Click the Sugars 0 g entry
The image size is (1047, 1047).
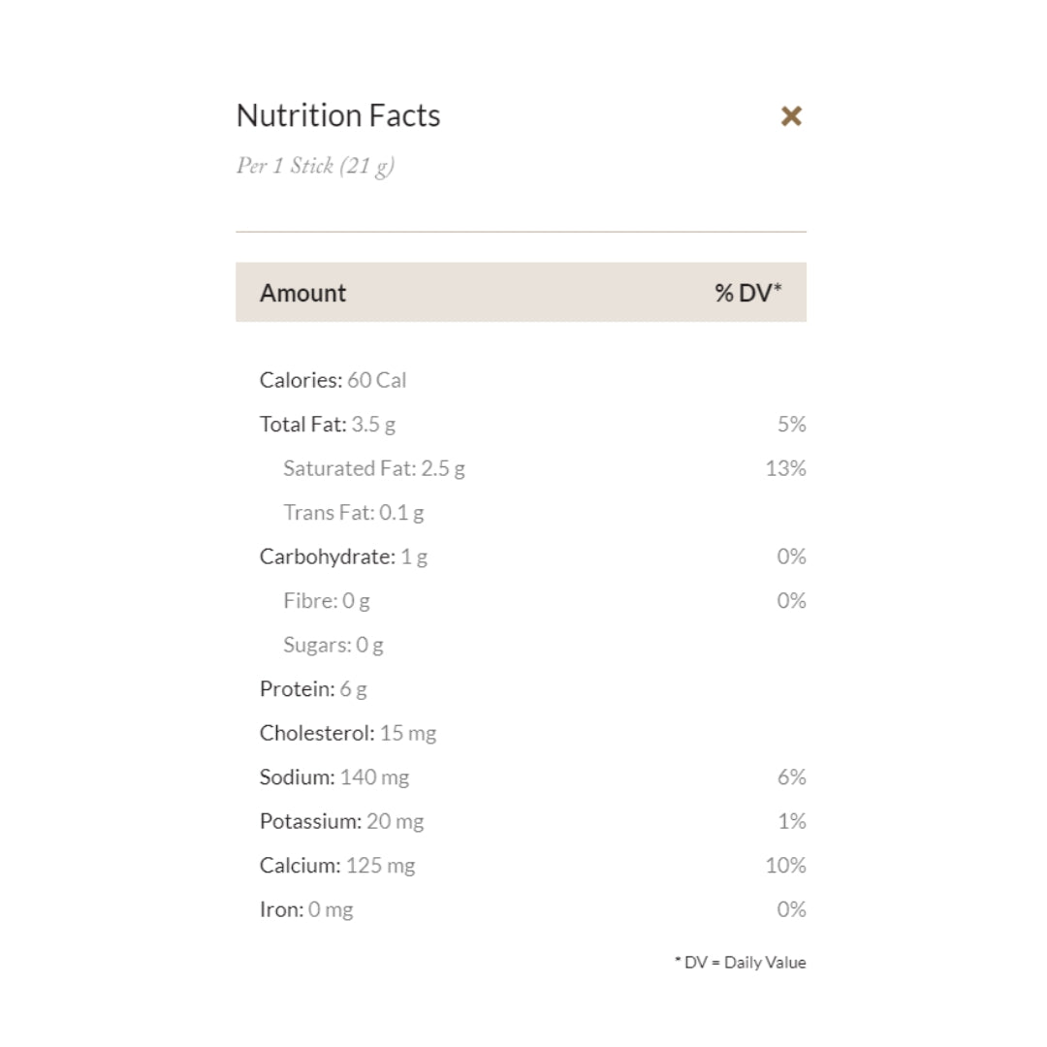(333, 645)
